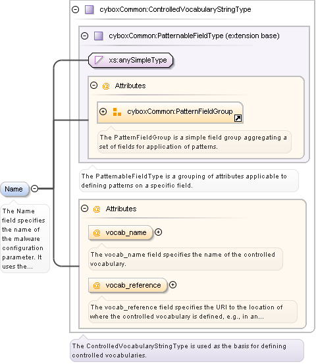Collapse the ControlledVocabularyStringType box
This screenshot has height=364, width=316.
coord(76,9)
